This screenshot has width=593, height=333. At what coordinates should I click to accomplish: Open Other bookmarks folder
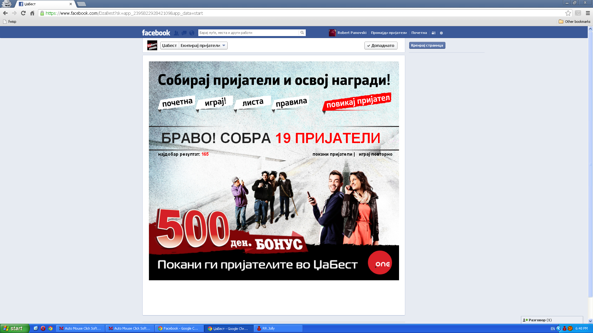(574, 22)
